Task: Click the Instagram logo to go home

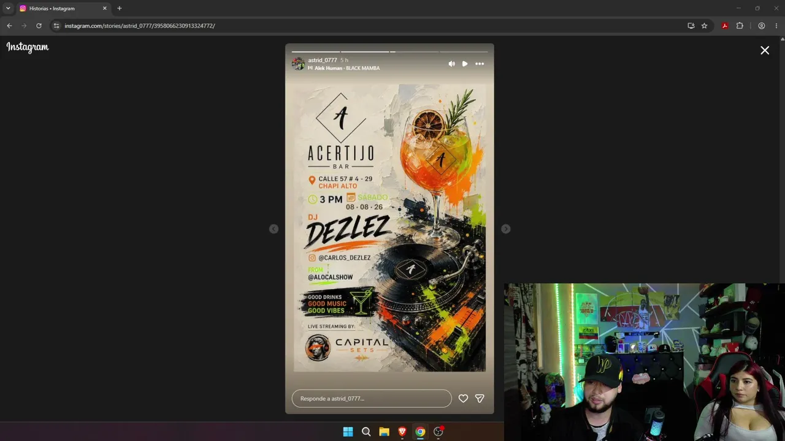Action: (x=28, y=47)
